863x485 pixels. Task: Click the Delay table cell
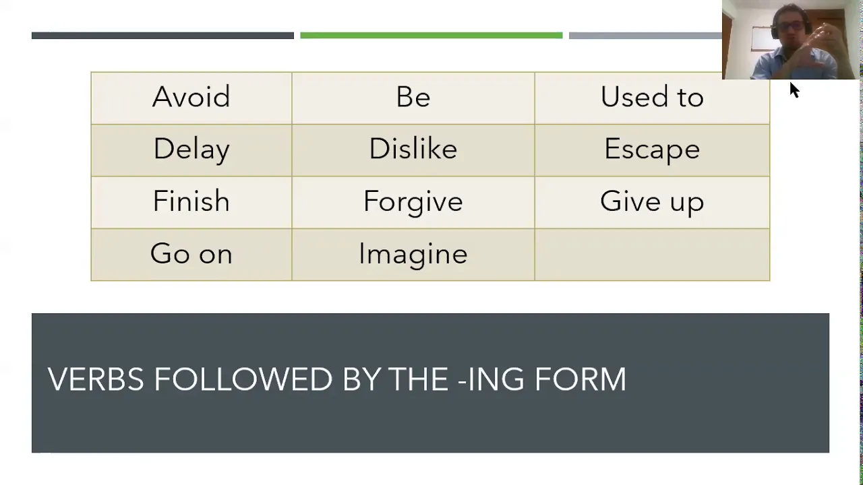pyautogui.click(x=191, y=150)
